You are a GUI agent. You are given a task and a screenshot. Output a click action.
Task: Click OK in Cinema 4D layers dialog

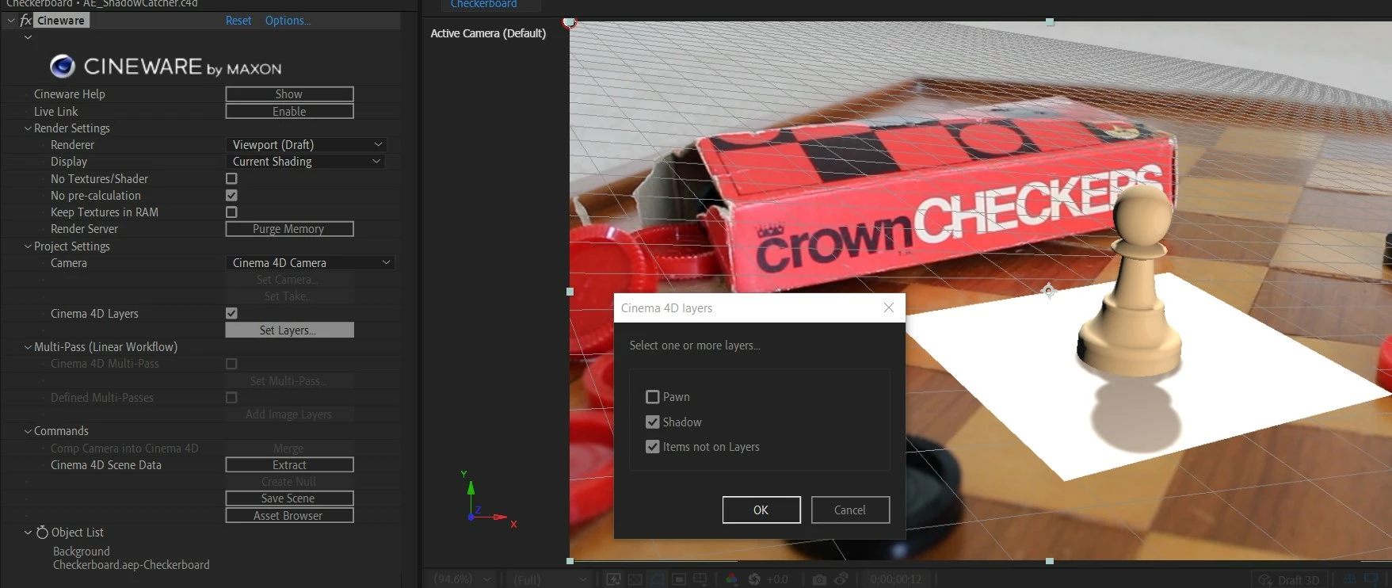coord(761,510)
